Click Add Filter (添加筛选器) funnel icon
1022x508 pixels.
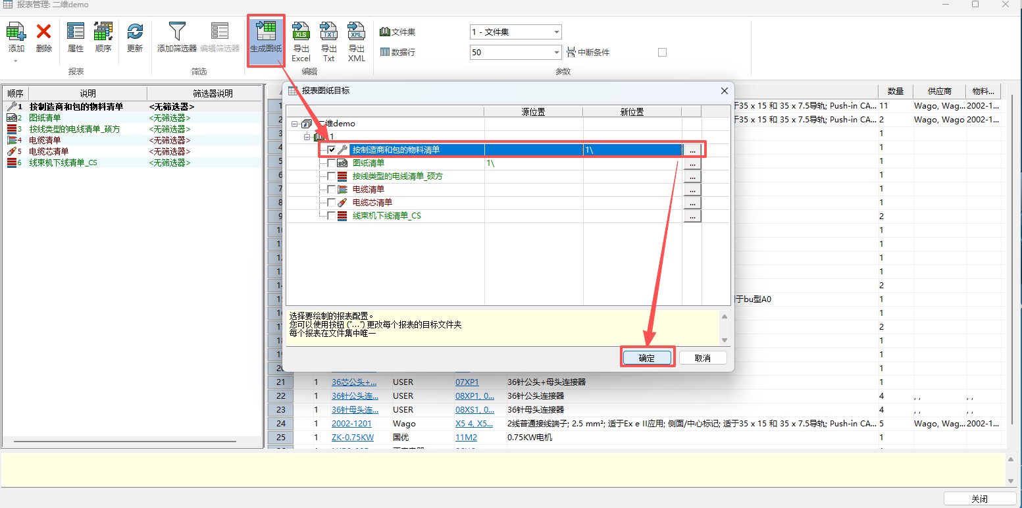(176, 32)
